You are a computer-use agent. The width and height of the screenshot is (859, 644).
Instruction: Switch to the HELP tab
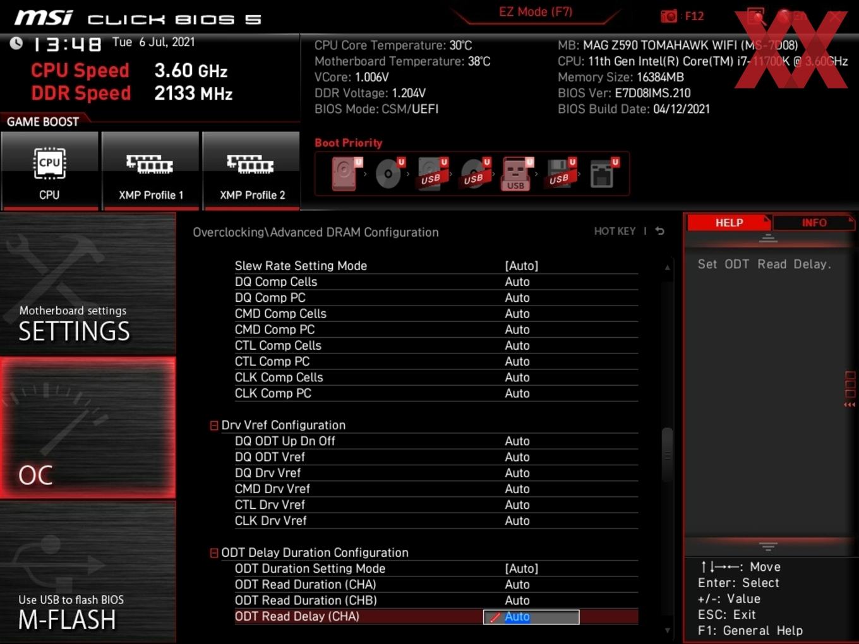[x=729, y=222]
